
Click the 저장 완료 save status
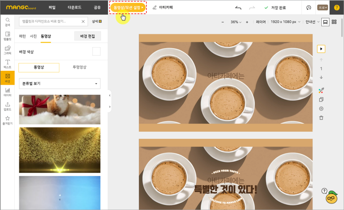click(x=275, y=8)
